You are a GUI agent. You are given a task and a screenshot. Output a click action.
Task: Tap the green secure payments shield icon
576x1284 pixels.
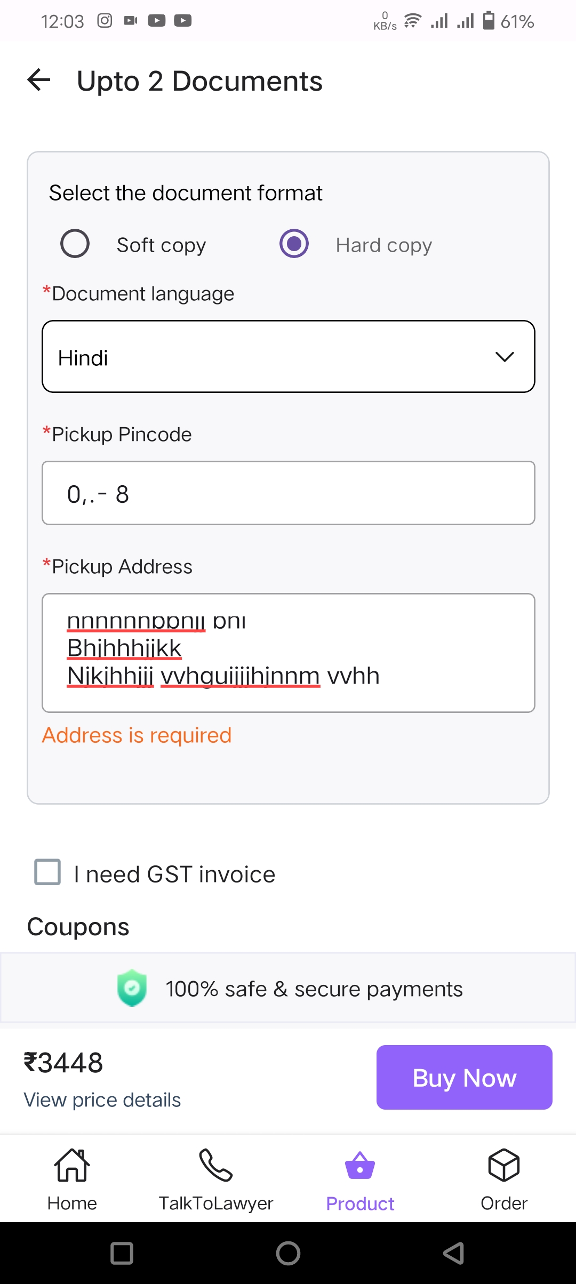pos(132,988)
